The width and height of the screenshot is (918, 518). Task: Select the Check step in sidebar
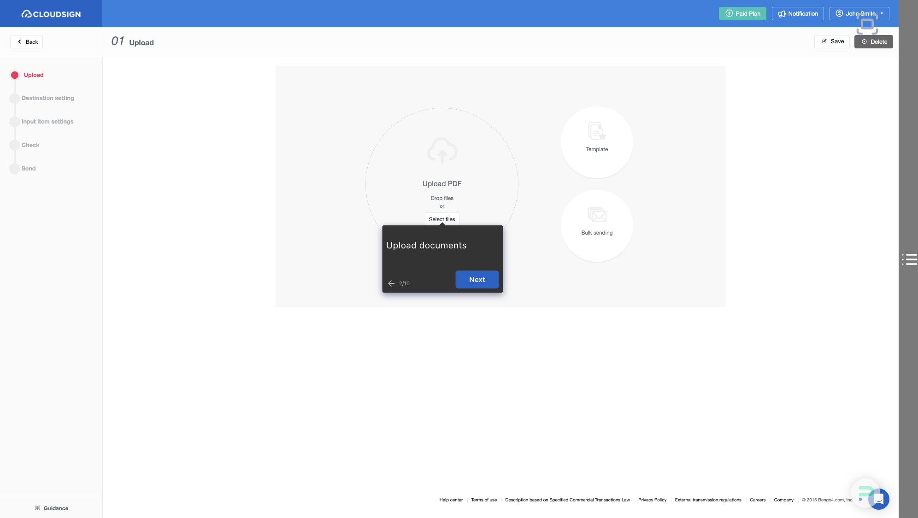(30, 145)
